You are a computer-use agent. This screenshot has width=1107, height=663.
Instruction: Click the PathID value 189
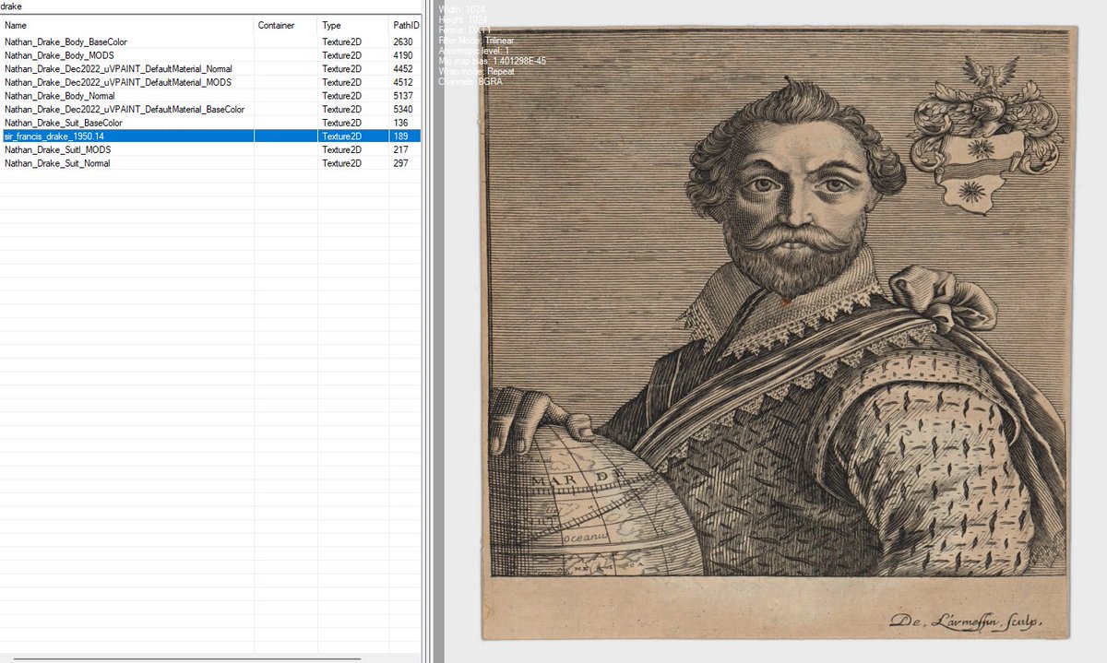[400, 136]
